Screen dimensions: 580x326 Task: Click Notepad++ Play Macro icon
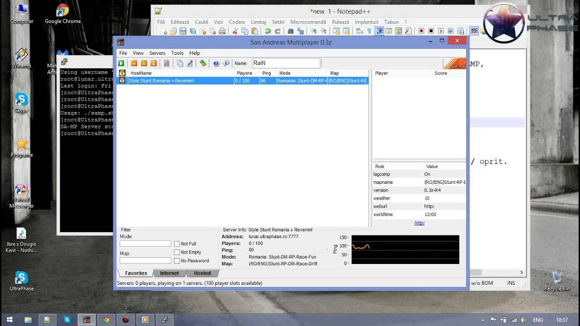tap(441, 31)
